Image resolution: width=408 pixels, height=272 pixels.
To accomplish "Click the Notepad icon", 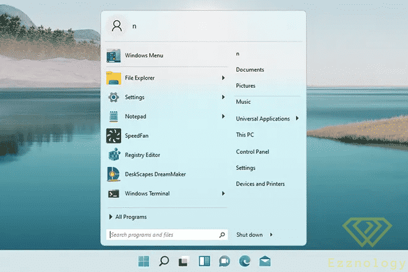I will point(114,116).
